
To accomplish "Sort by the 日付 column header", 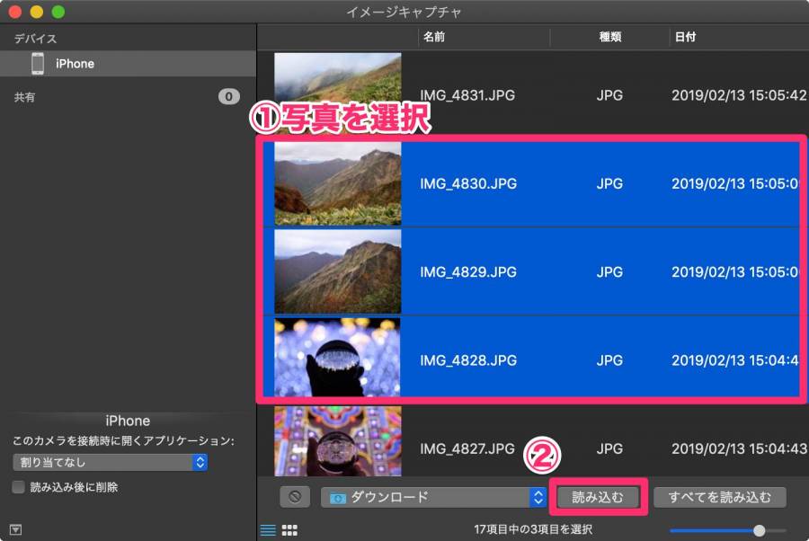I will coord(685,37).
